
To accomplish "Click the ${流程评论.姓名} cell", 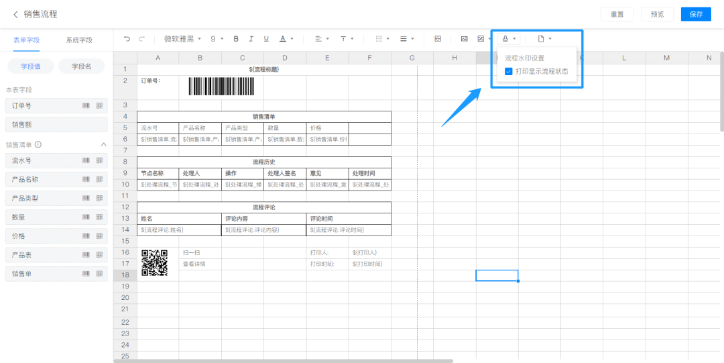I will (x=179, y=230).
